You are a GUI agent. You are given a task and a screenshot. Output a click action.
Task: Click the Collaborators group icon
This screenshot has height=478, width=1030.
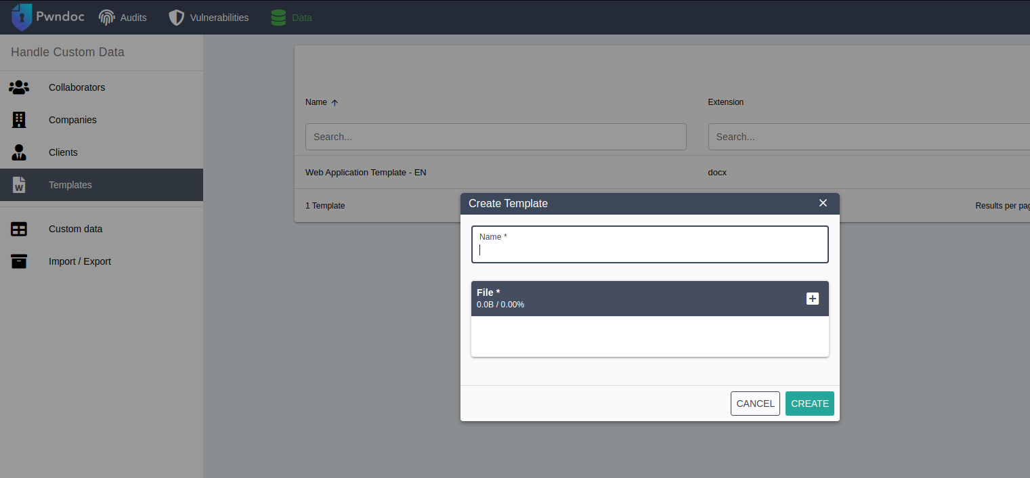tap(19, 87)
